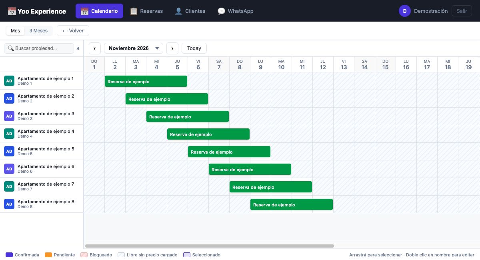
Task: Click the Clientes person icon
Action: click(x=178, y=11)
